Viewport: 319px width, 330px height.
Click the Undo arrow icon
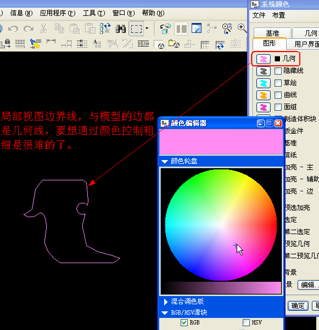point(13,29)
